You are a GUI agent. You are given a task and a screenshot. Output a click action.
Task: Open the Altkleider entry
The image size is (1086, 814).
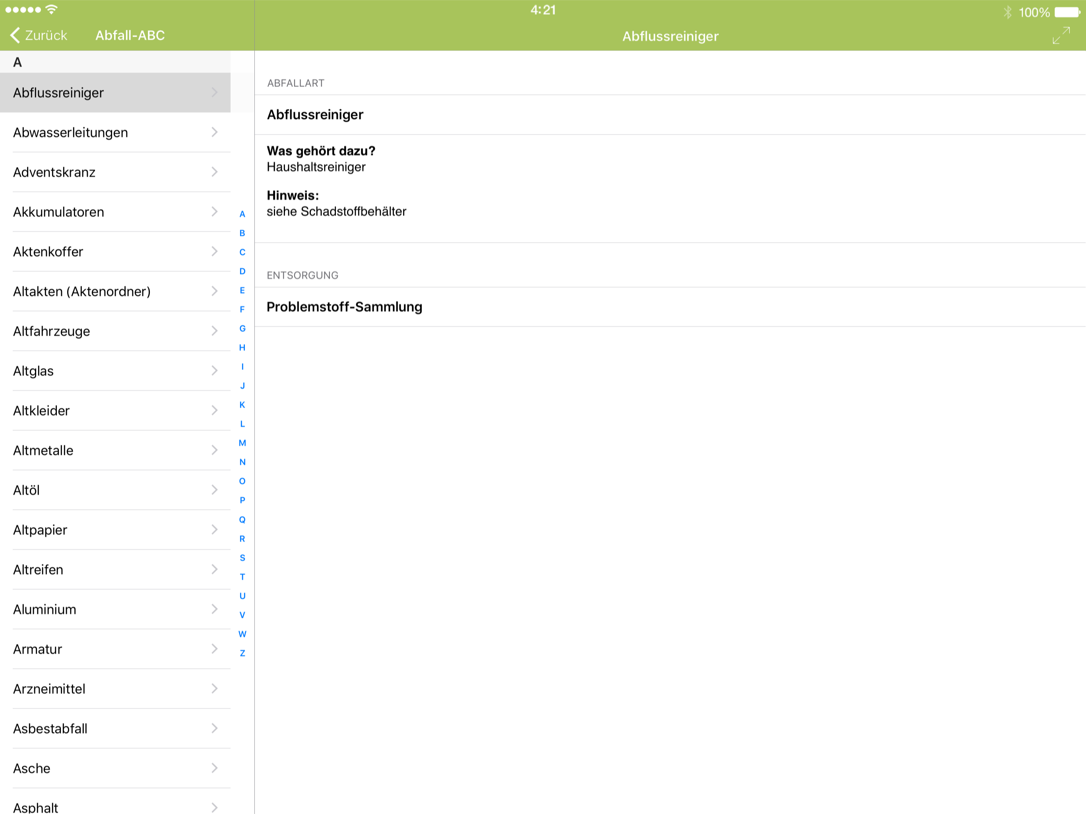pyautogui.click(x=115, y=411)
